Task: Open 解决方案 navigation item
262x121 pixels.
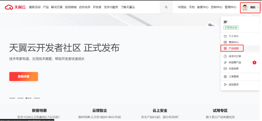Action: pyautogui.click(x=57, y=7)
